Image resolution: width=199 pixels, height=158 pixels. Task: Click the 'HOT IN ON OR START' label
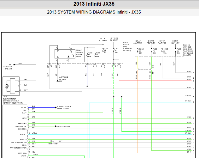[x=114, y=39]
